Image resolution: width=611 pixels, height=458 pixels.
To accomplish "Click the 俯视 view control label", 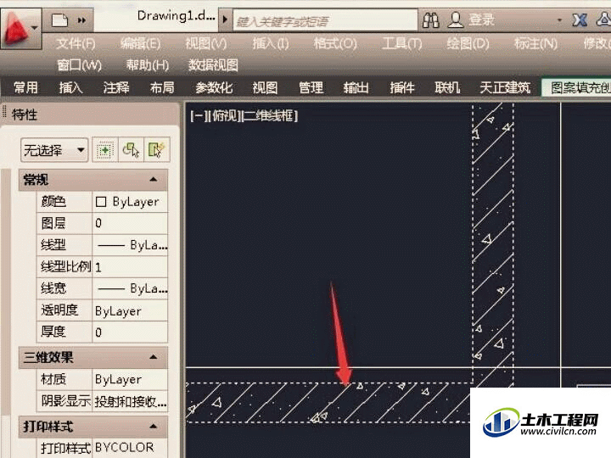I will click(x=223, y=115).
